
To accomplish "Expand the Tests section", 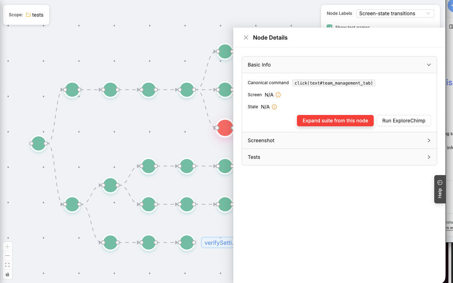I will pos(339,157).
